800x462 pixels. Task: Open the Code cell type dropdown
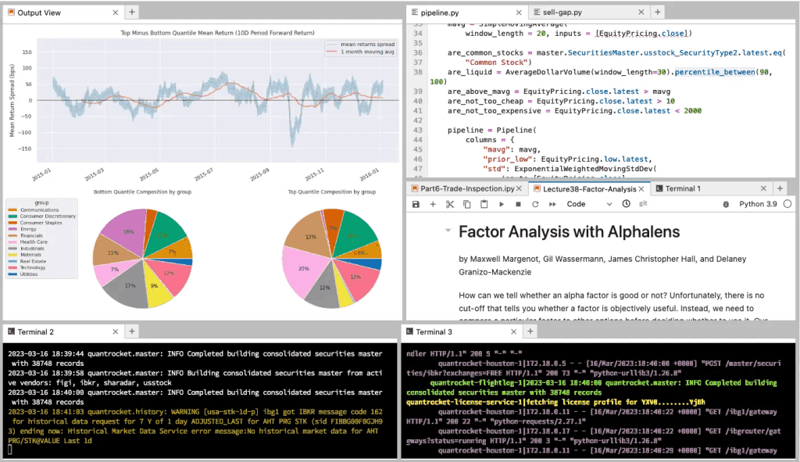click(589, 204)
